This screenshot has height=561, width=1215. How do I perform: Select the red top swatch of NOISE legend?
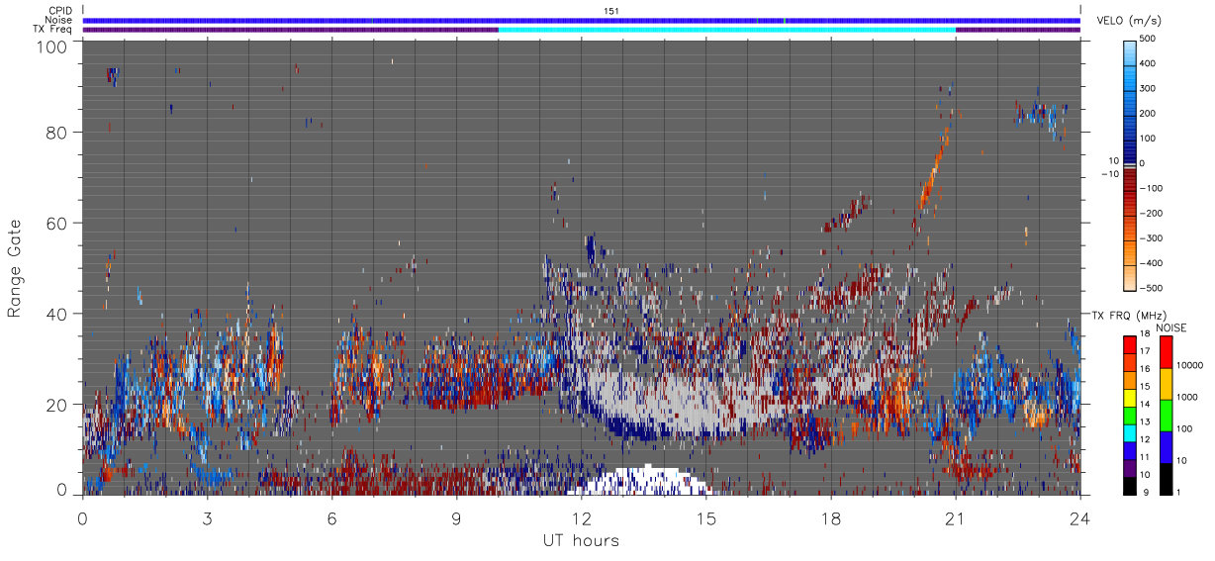click(1165, 350)
